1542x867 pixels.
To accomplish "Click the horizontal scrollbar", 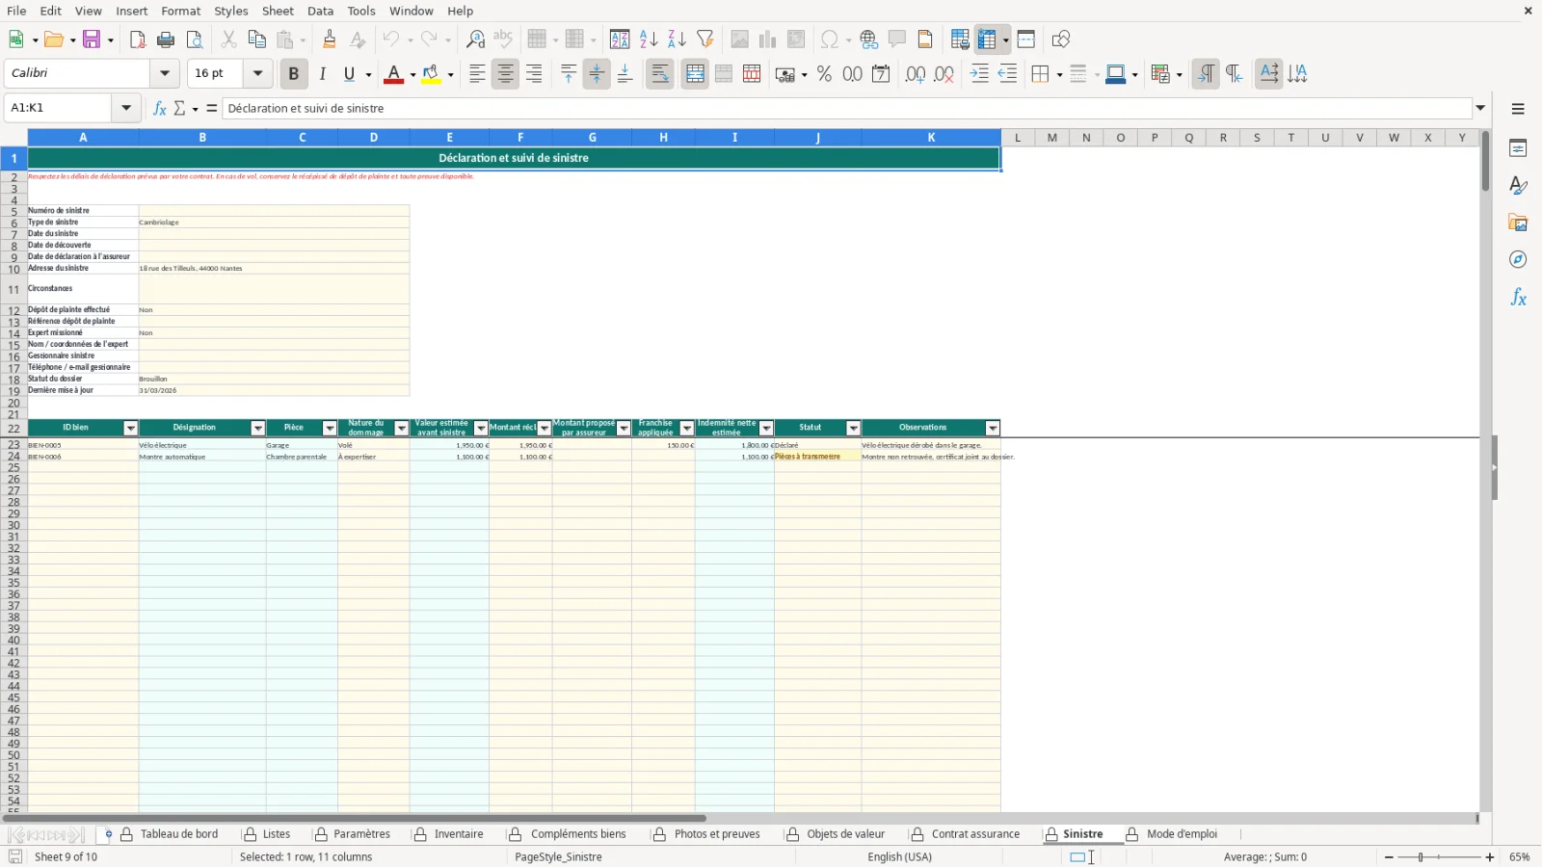I will tap(355, 819).
